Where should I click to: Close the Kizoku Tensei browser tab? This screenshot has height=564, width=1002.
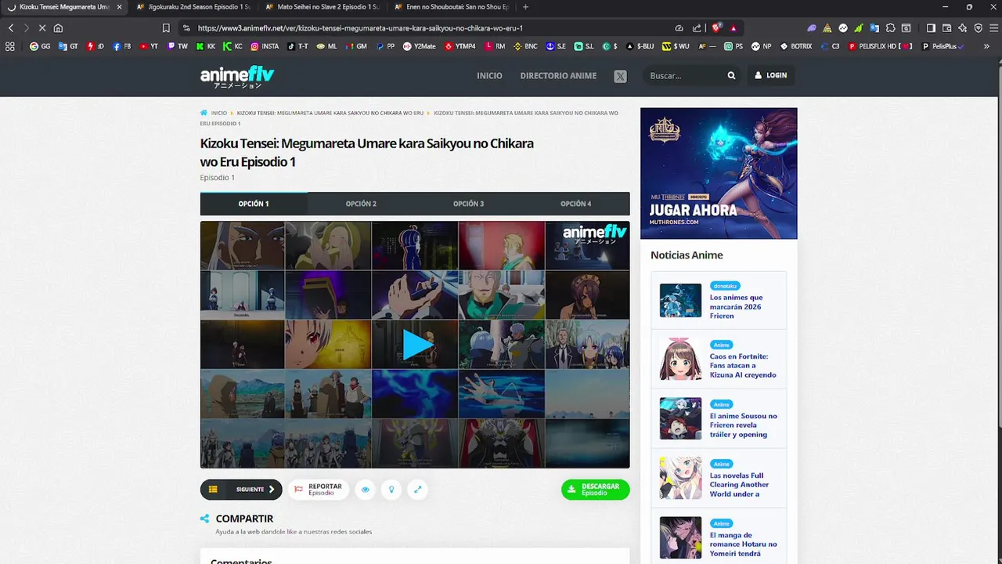coord(120,7)
